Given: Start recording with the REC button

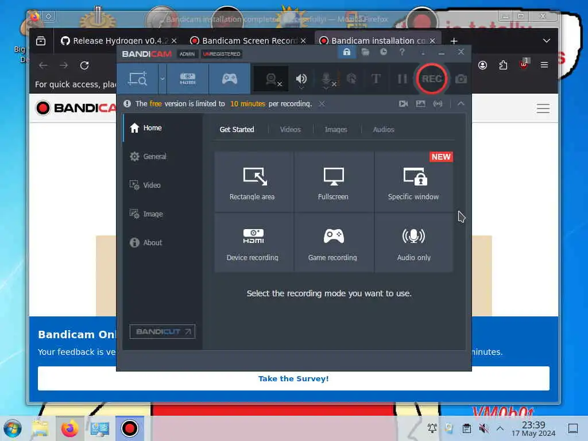Looking at the screenshot, I should point(432,79).
